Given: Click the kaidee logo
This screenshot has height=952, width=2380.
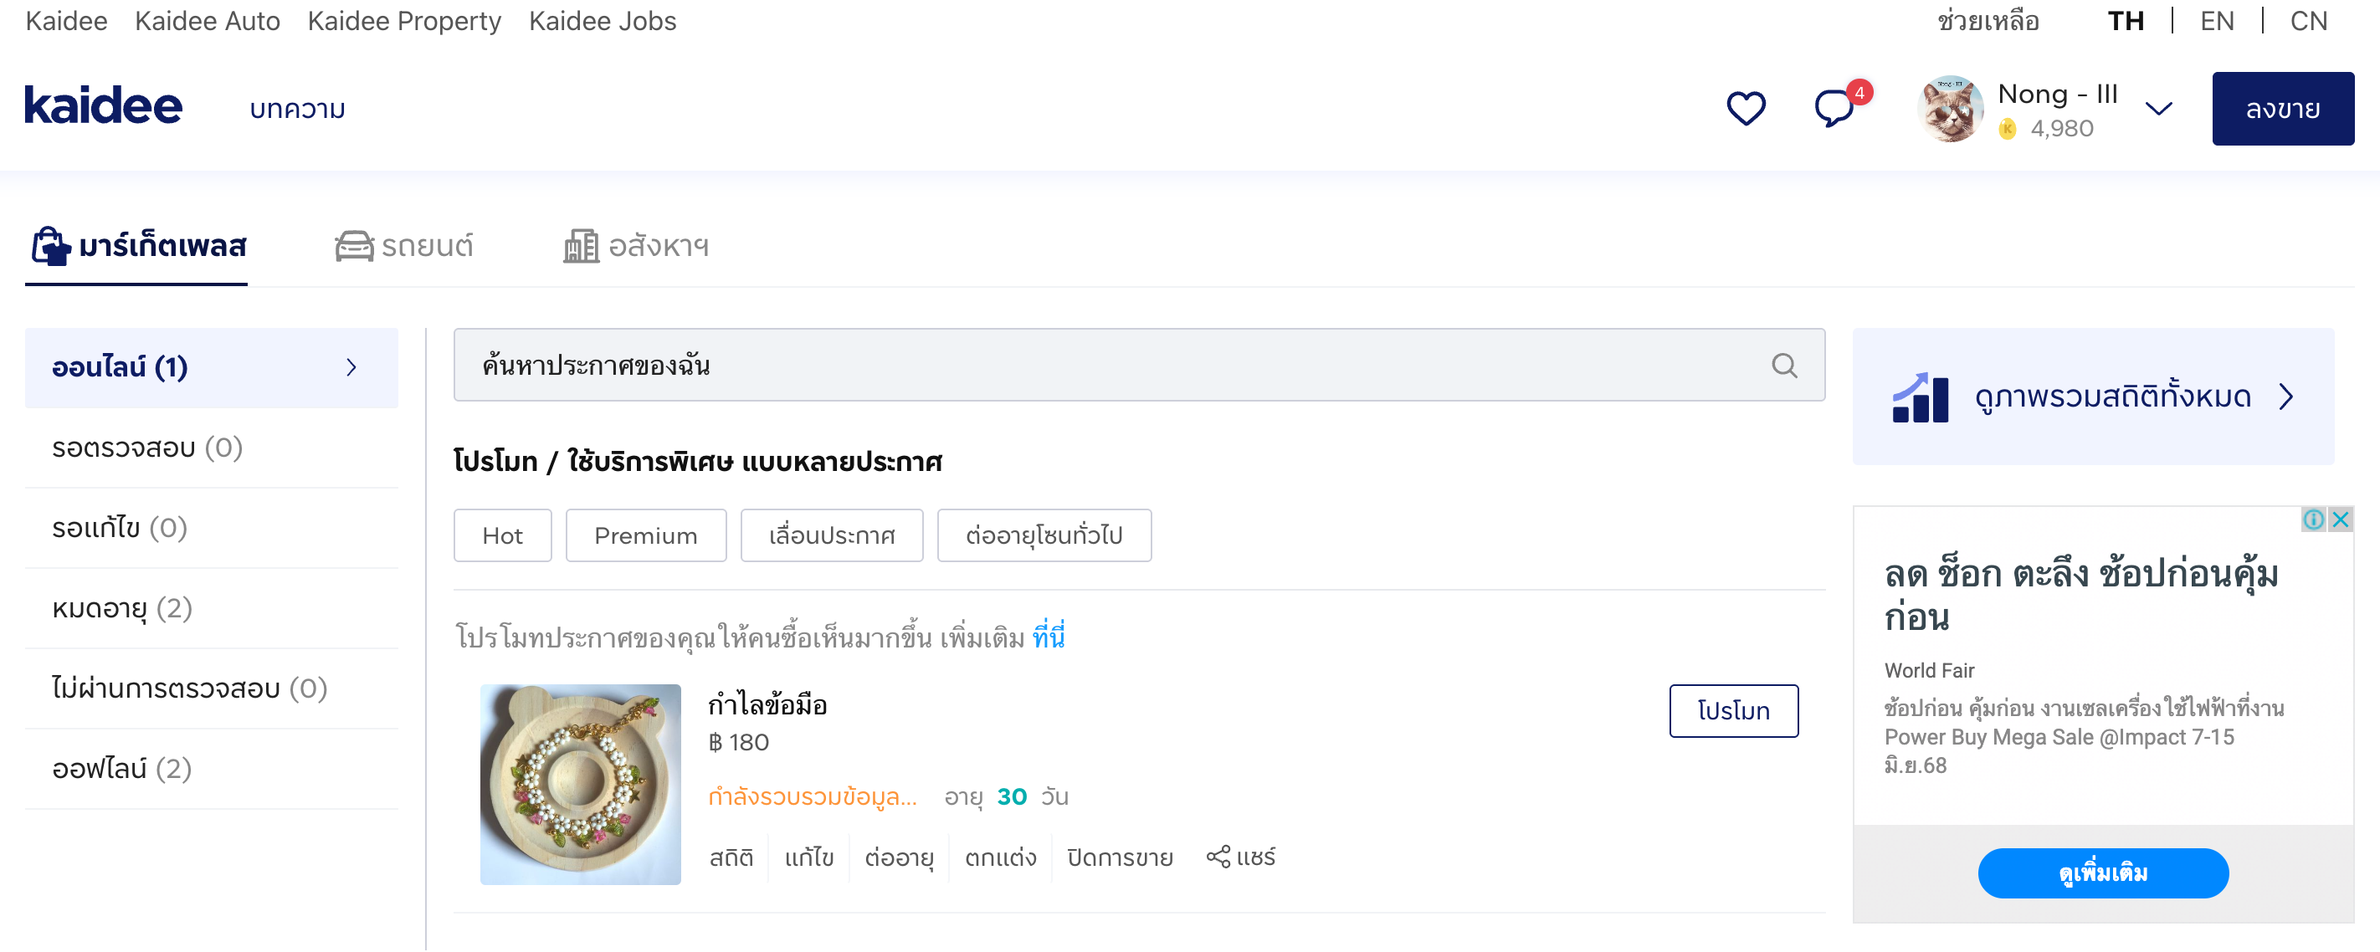Looking at the screenshot, I should 103,106.
